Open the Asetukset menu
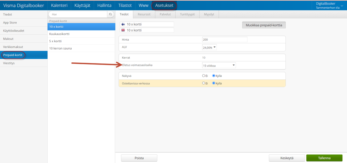 164,5
